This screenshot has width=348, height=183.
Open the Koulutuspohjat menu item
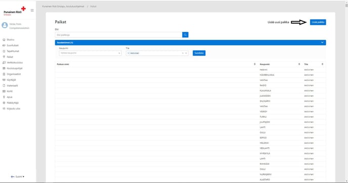tap(15, 69)
